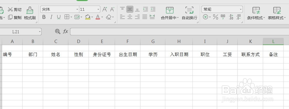Decrease decimal places
This screenshot has width=289, height=109.
pyautogui.click(x=238, y=17)
